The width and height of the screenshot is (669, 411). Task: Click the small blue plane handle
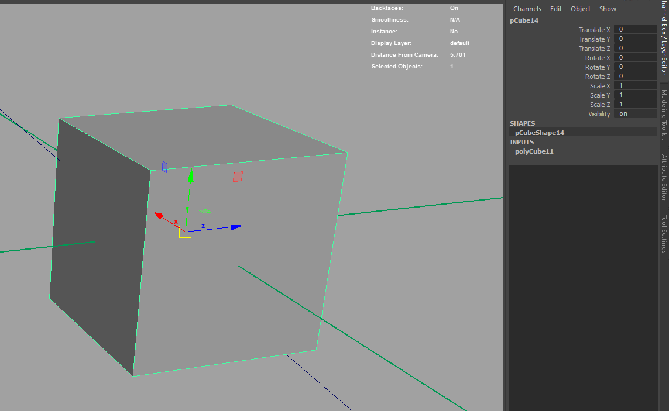pyautogui.click(x=164, y=167)
